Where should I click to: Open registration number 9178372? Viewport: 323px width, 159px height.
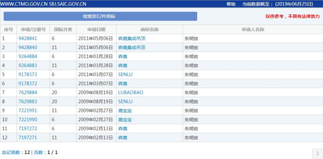[28, 83]
